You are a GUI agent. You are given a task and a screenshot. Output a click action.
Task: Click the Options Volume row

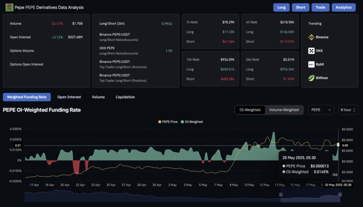[46, 51]
